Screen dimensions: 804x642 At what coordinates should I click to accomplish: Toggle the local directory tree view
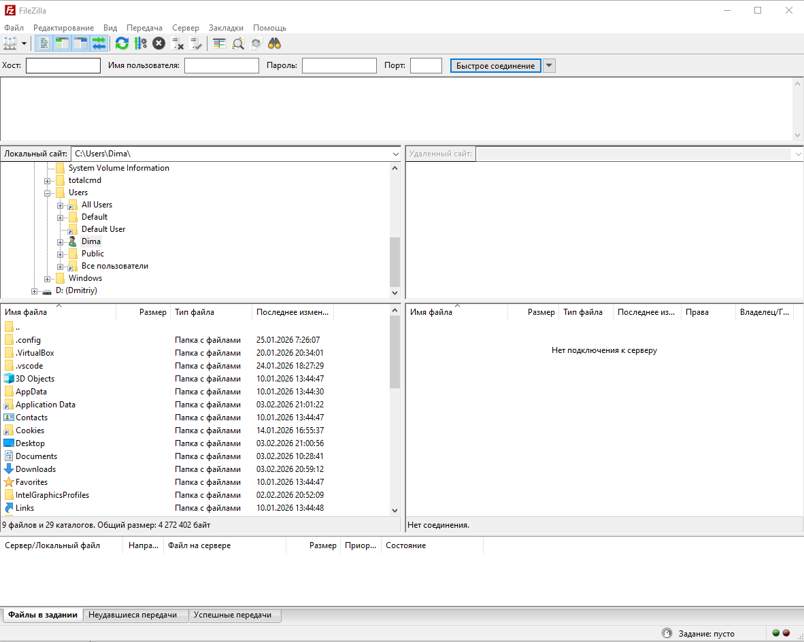coord(62,43)
